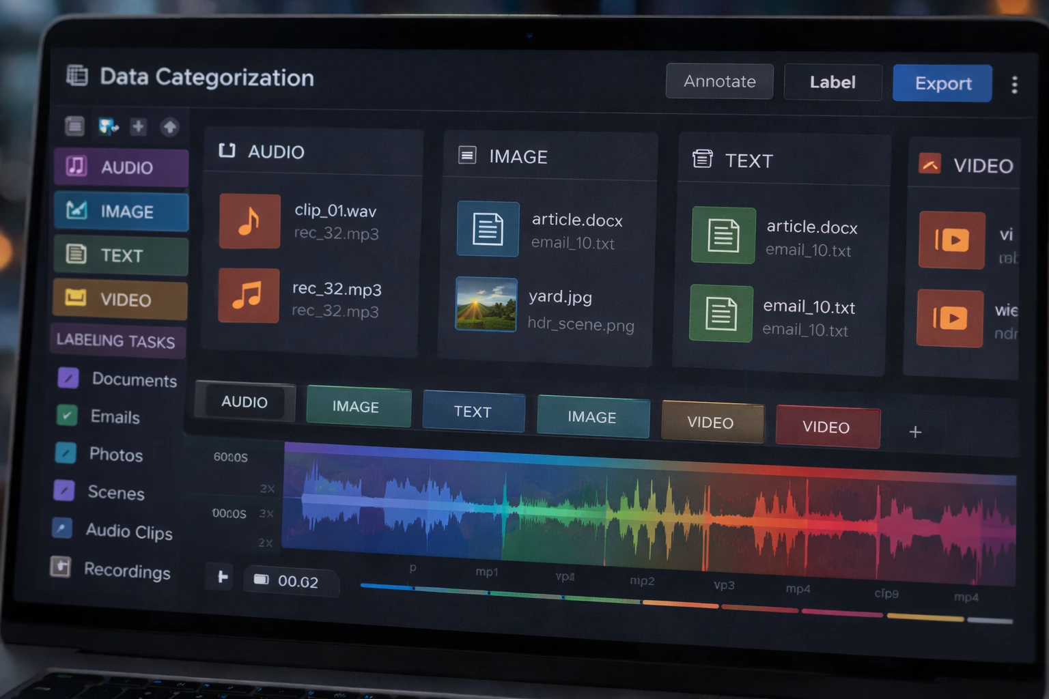Select the VIDEO category in the sidebar
This screenshot has width=1049, height=699.
tap(120, 300)
